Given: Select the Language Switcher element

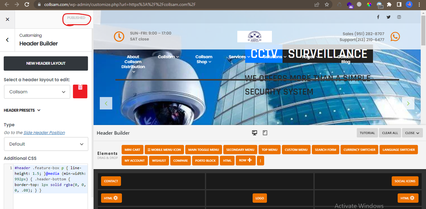Looking at the screenshot, I should (399, 150).
